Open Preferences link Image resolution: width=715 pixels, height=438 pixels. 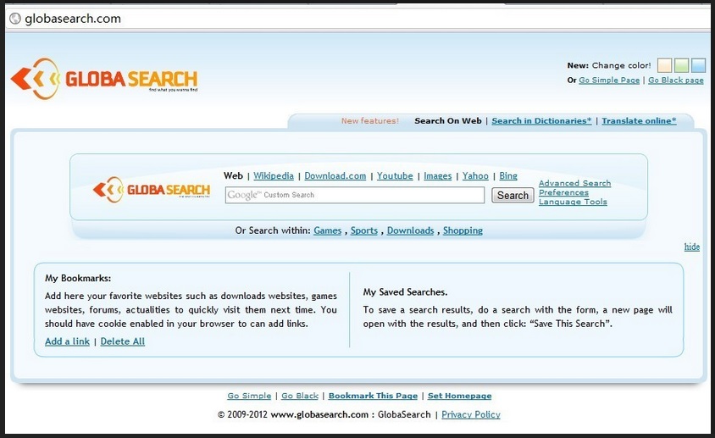pos(563,192)
